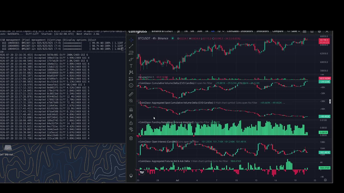The image size is (344, 193).
Task: Open CoinGlass - Indicators menu
Action: tap(240, 31)
